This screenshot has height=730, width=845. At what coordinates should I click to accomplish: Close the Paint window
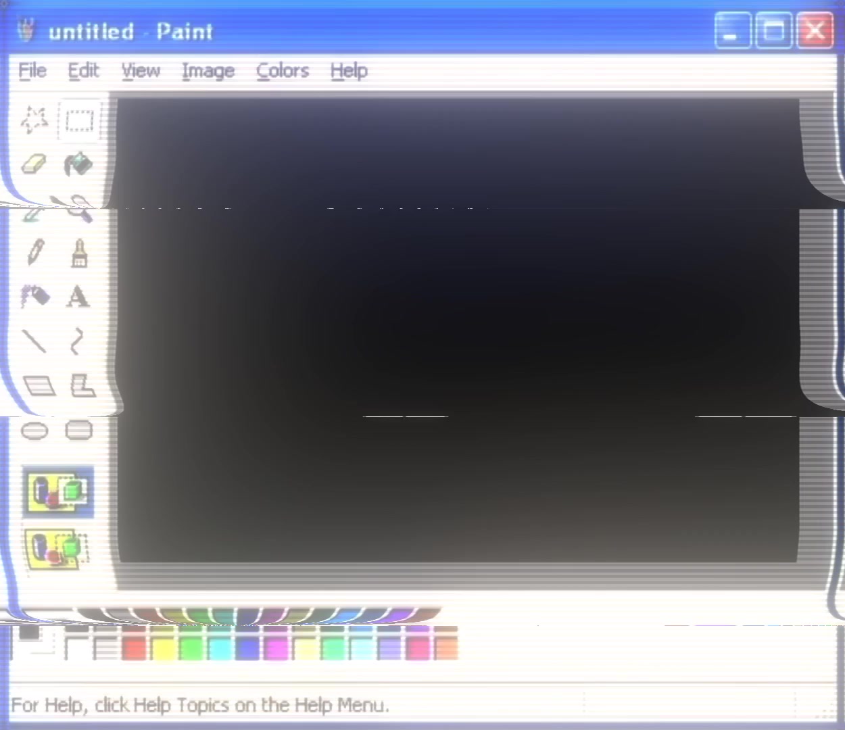(x=815, y=30)
